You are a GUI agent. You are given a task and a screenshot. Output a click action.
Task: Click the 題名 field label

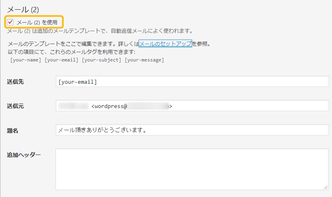click(13, 131)
